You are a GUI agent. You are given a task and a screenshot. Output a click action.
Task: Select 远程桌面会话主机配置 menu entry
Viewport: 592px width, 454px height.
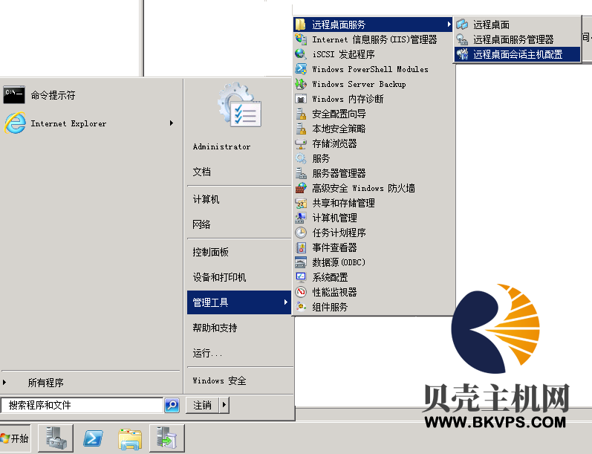pyautogui.click(x=517, y=54)
